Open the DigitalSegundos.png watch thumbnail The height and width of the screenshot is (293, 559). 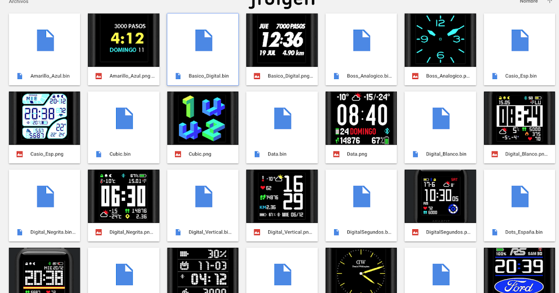pyautogui.click(x=440, y=196)
